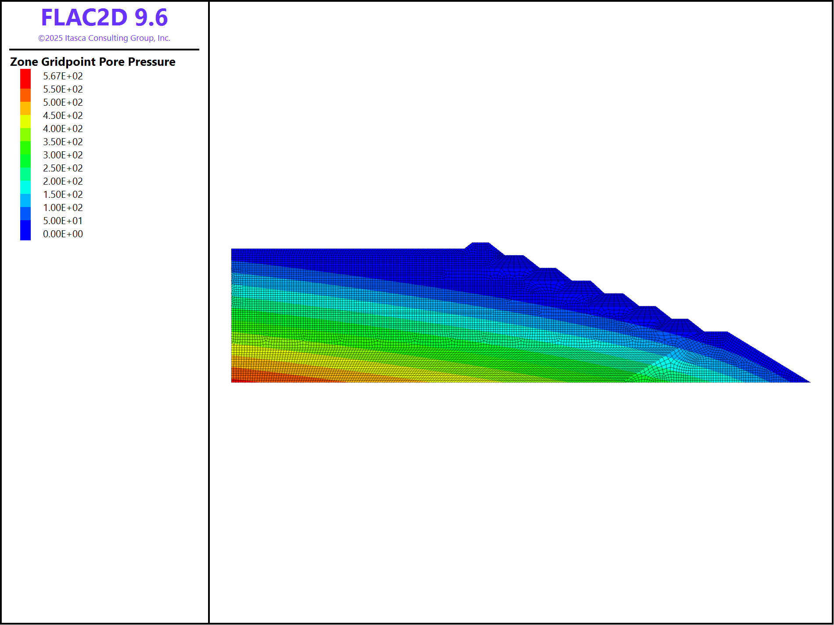This screenshot has width=834, height=625.
Task: Click the black divider line under the copyright
Action: tap(104, 50)
